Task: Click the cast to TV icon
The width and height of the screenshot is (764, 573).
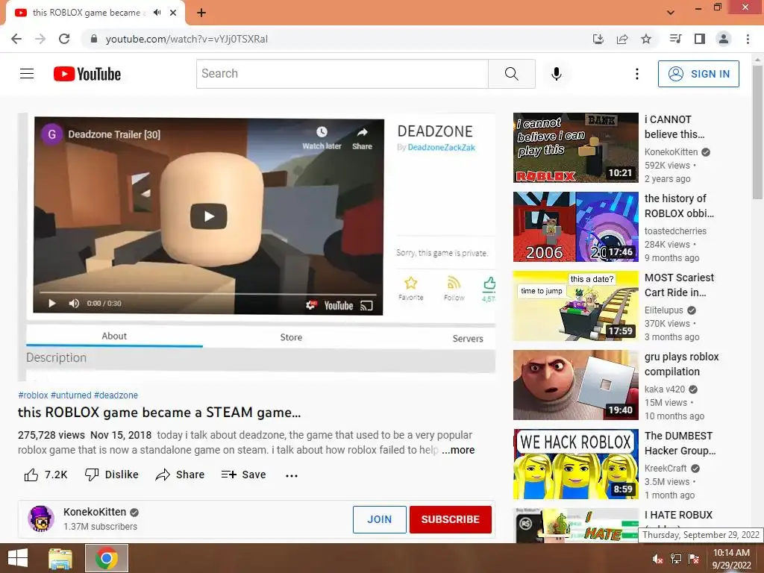Action: tap(366, 305)
